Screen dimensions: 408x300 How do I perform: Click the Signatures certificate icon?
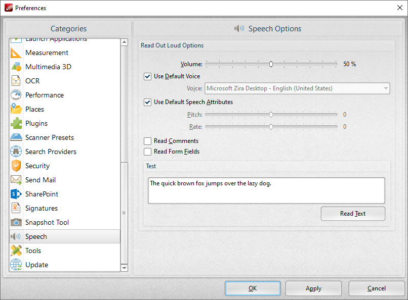tap(16, 208)
